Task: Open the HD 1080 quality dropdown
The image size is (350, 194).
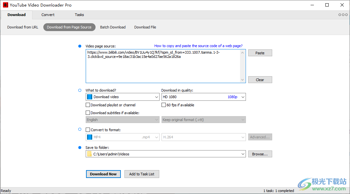Action: click(x=243, y=97)
